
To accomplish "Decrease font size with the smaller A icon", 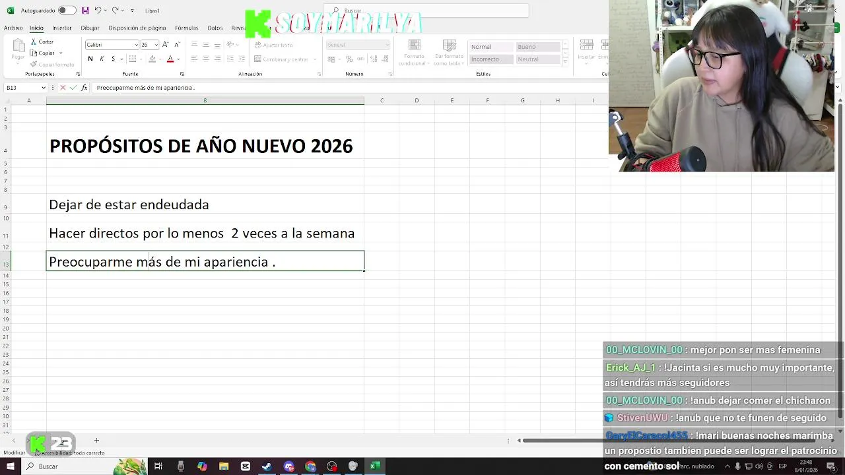I will pos(177,45).
